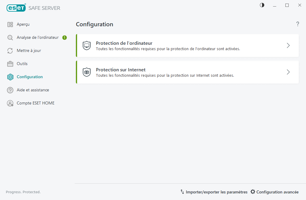
Task: Toggle the dark mode contrast icon
Action: [262, 5]
